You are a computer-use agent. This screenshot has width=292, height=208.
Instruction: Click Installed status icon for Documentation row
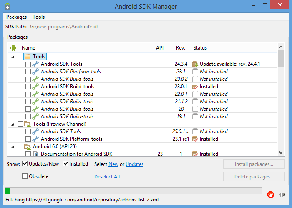(195, 154)
